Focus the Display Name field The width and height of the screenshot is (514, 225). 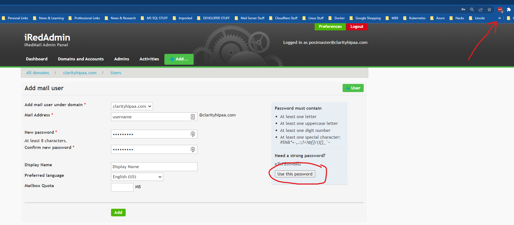tap(154, 167)
